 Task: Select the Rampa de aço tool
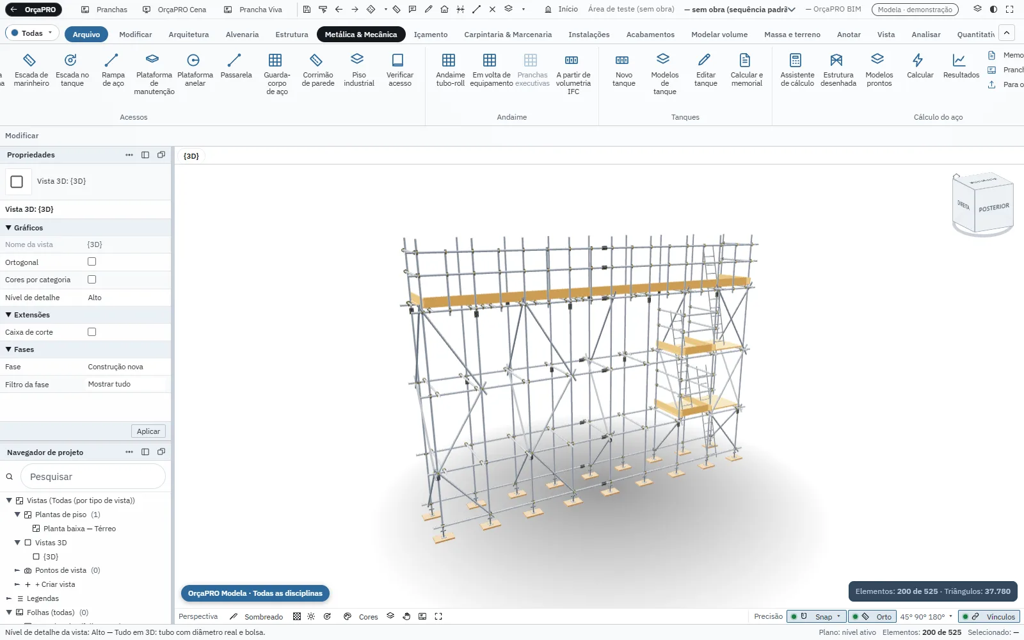click(x=113, y=70)
